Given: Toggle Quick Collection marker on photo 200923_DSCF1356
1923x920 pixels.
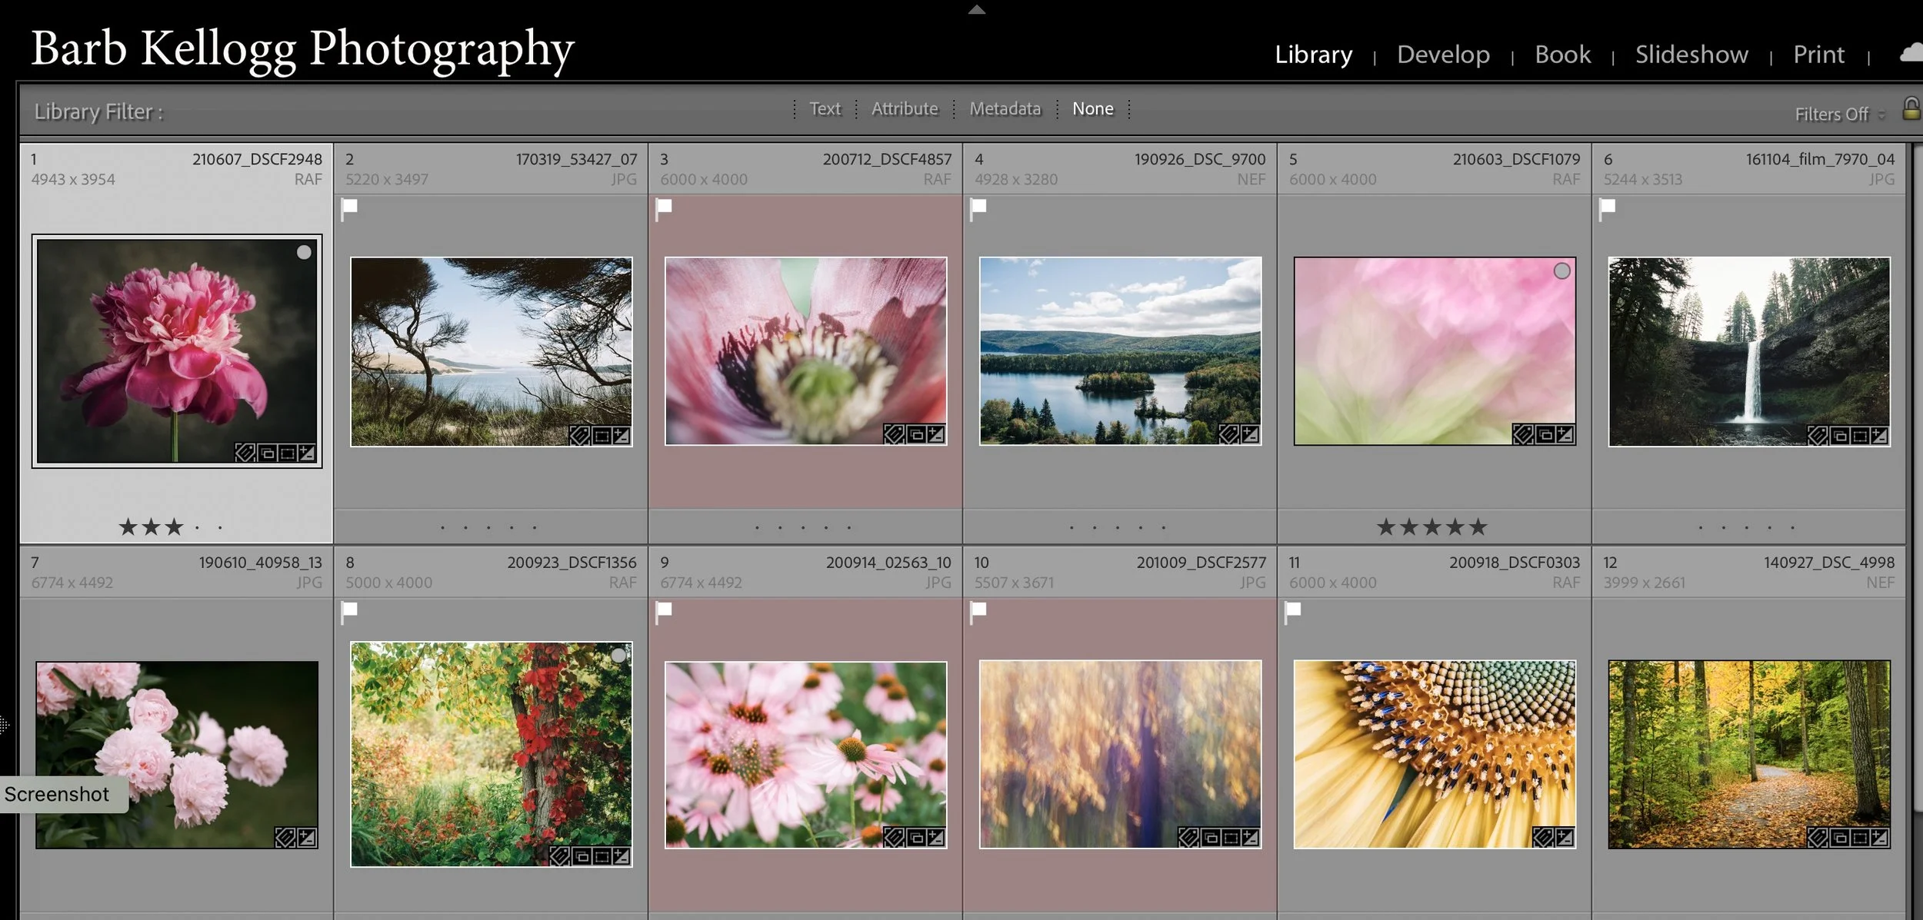Looking at the screenshot, I should coord(618,656).
